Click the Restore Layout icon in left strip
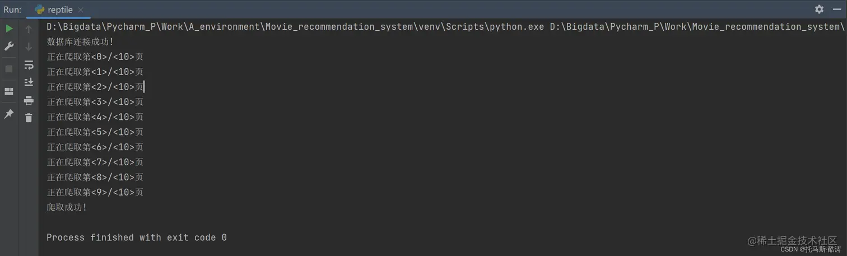 pyautogui.click(x=9, y=91)
